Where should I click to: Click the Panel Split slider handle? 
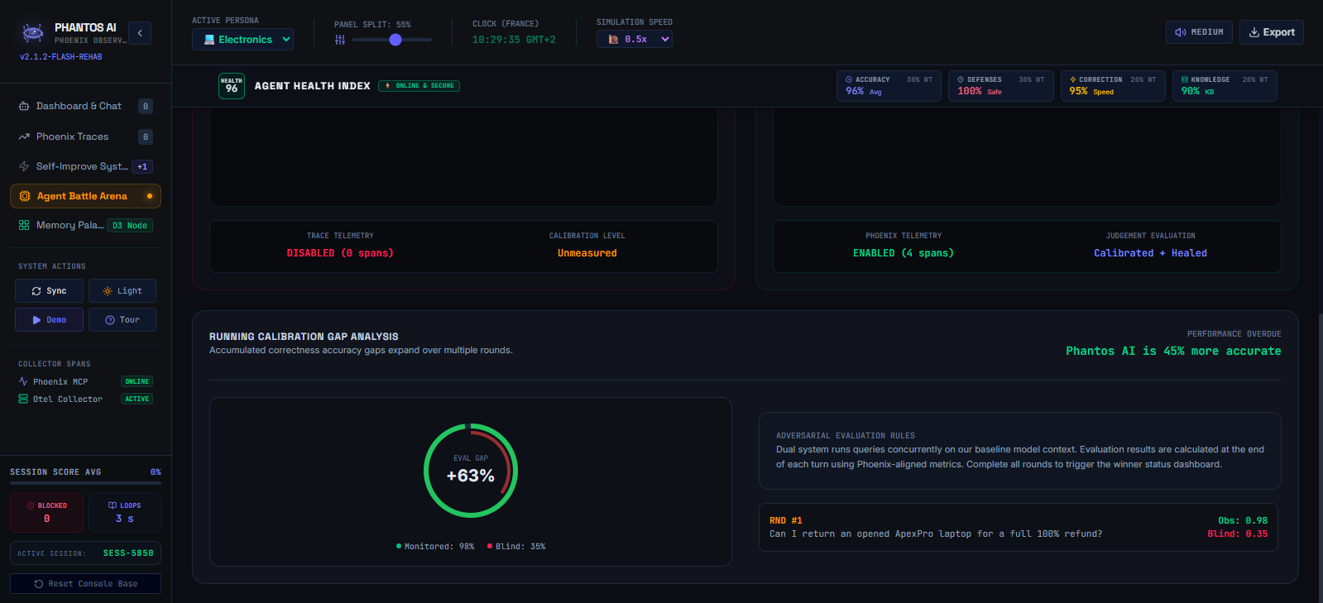pyautogui.click(x=395, y=40)
